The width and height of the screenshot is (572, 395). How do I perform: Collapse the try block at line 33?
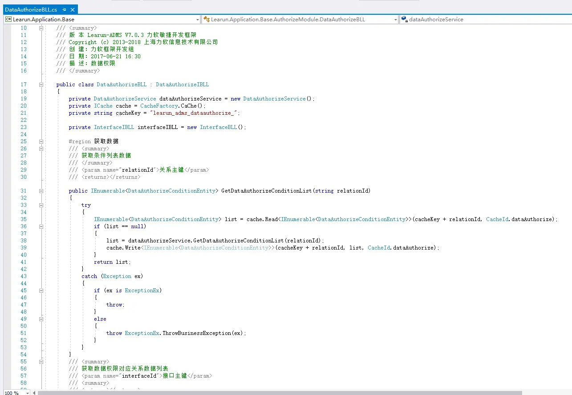[x=41, y=205]
